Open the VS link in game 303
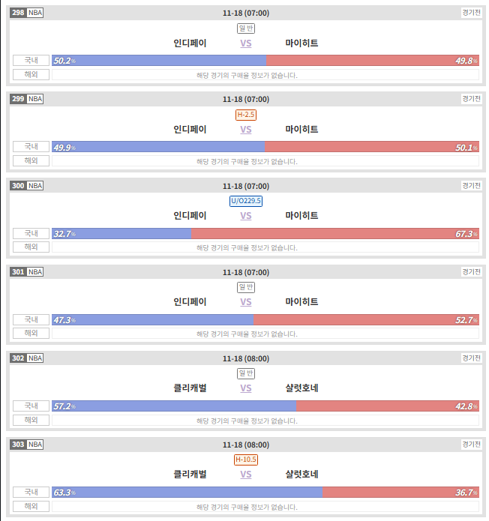The height and width of the screenshot is (521, 489). pyautogui.click(x=246, y=475)
